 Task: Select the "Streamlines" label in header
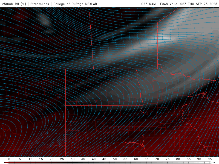[40, 4]
